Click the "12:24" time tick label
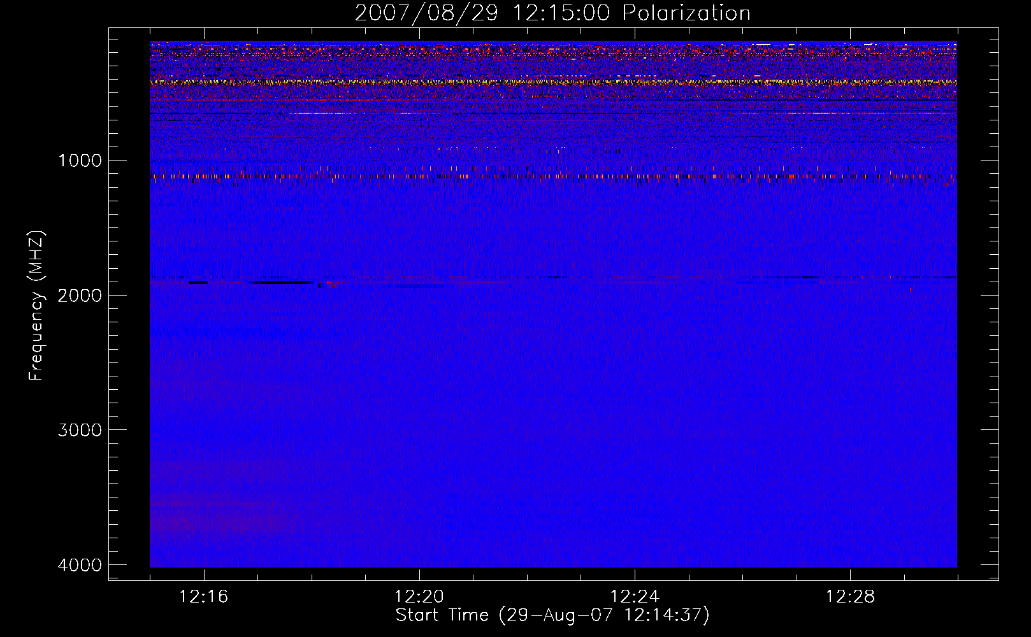 (635, 596)
